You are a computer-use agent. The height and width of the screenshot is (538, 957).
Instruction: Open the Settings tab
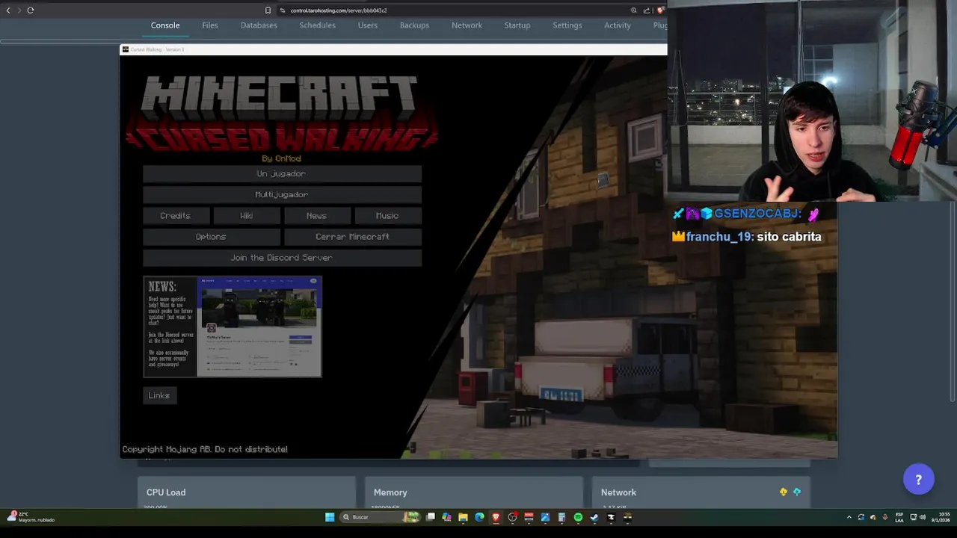(x=567, y=25)
